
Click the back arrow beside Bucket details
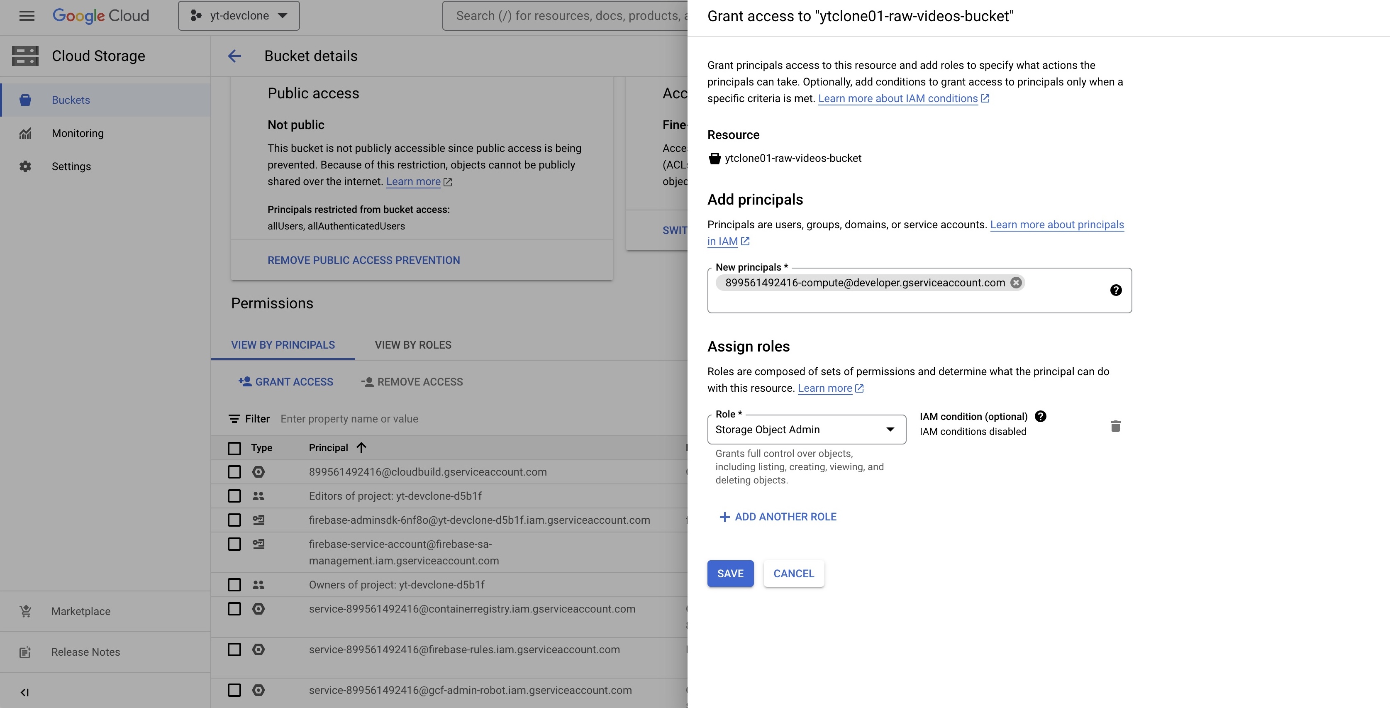234,56
